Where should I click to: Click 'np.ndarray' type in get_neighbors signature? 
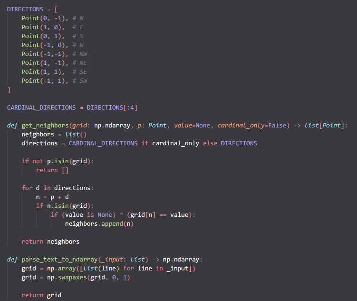pyautogui.click(x=112, y=126)
